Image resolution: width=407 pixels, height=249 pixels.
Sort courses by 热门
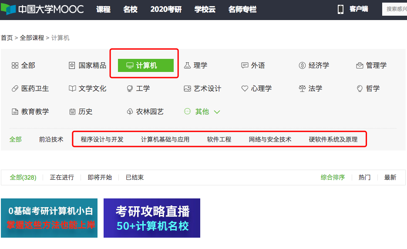point(364,177)
